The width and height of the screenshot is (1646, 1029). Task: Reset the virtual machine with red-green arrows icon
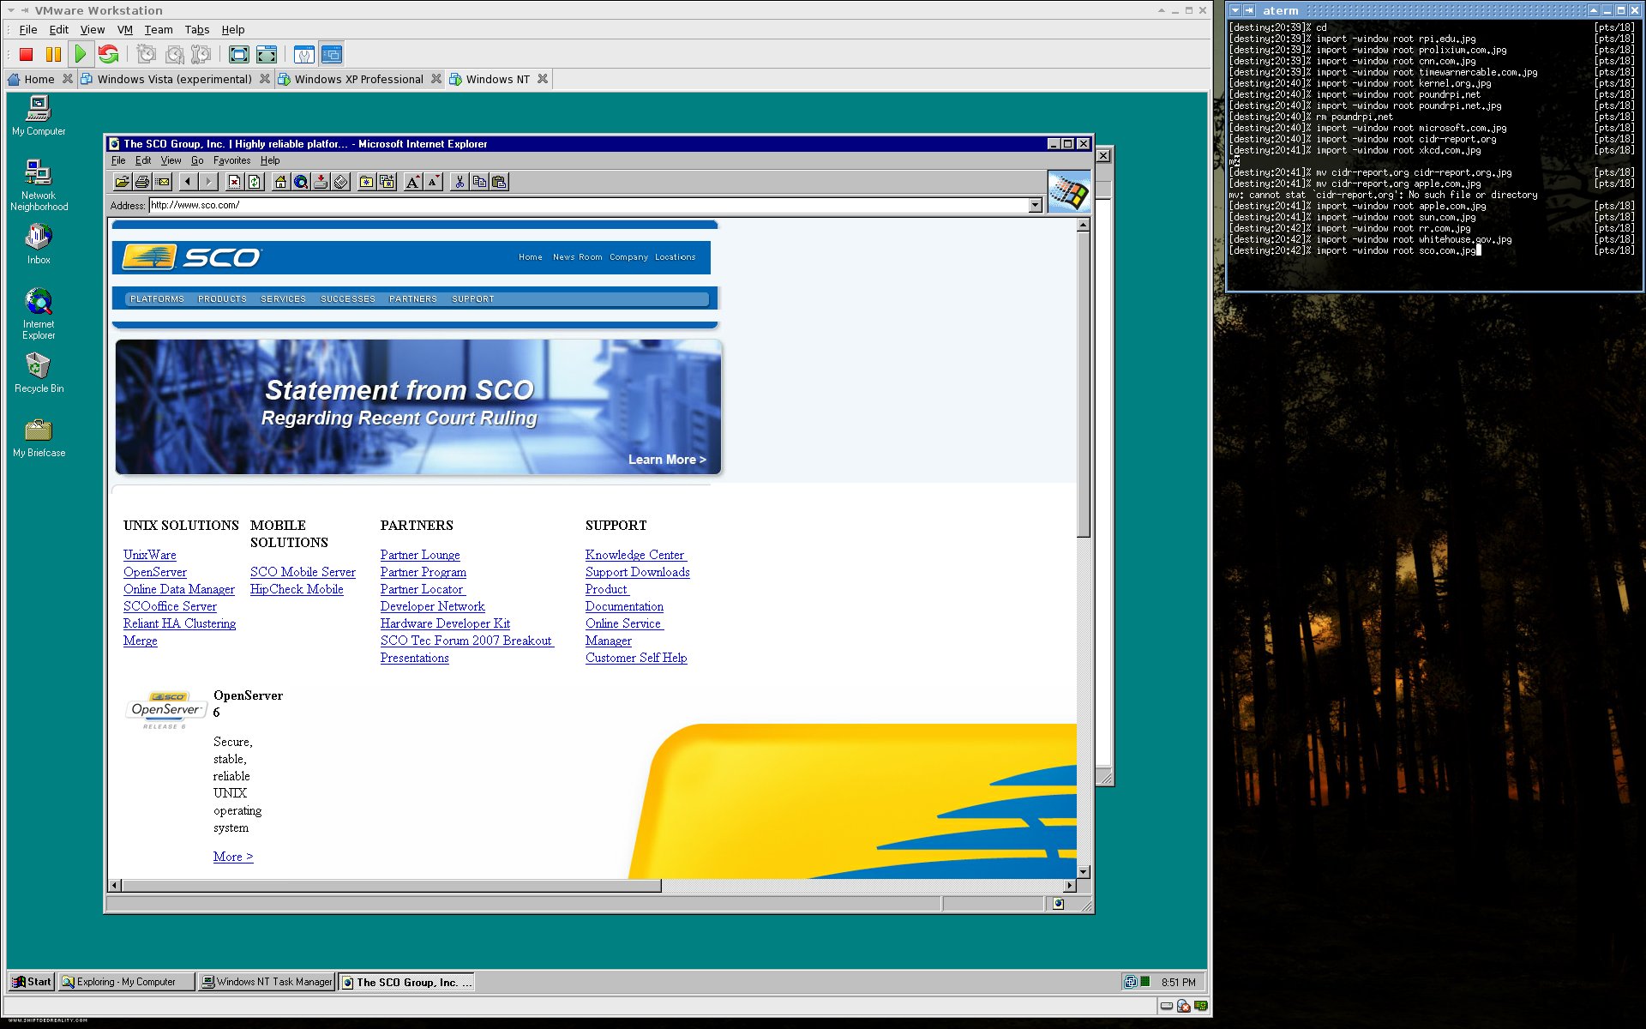click(108, 55)
